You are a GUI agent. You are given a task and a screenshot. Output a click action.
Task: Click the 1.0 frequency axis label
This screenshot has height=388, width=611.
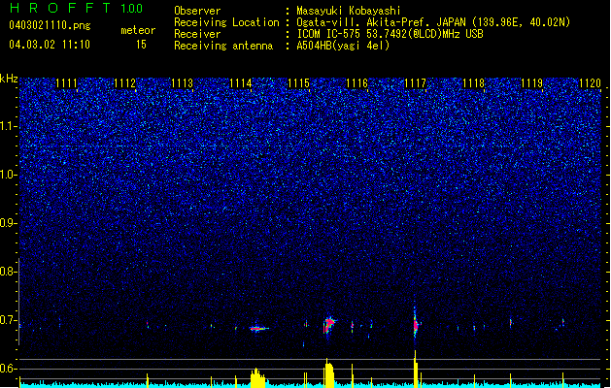tap(9, 175)
